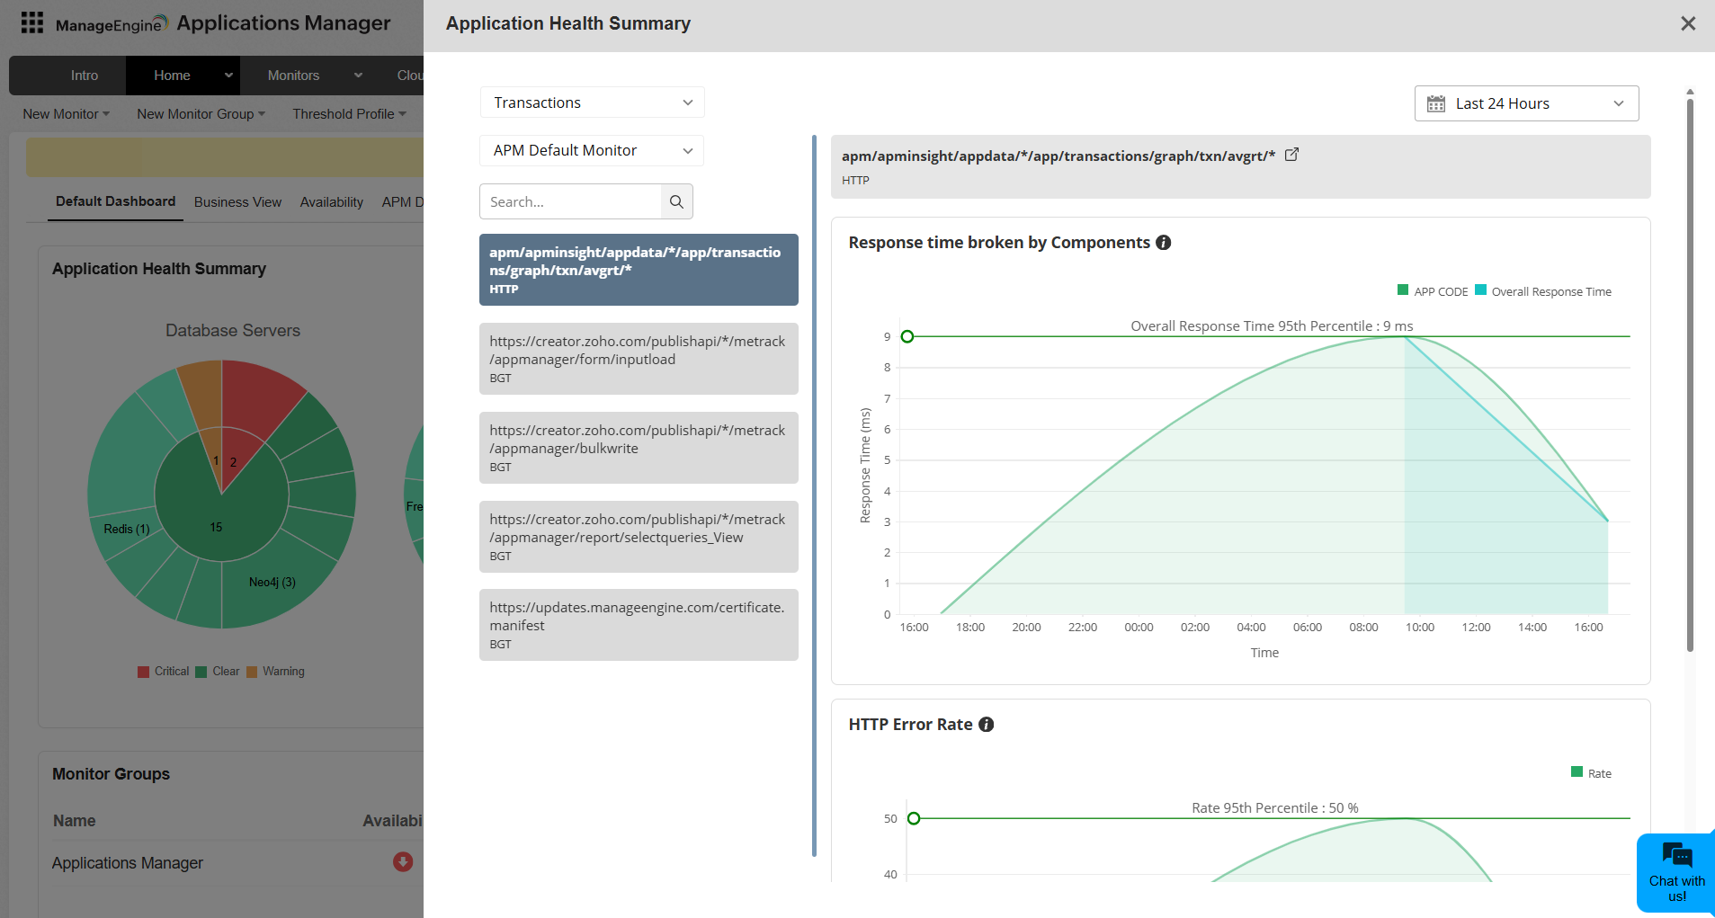The height and width of the screenshot is (918, 1715).
Task: Open the external link icon next to avgrt transaction
Action: [x=1291, y=154]
